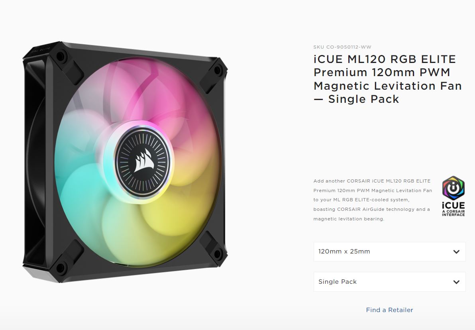The width and height of the screenshot is (475, 330).
Task: Click the Corsair sails logo on fan hub
Action: (x=144, y=161)
